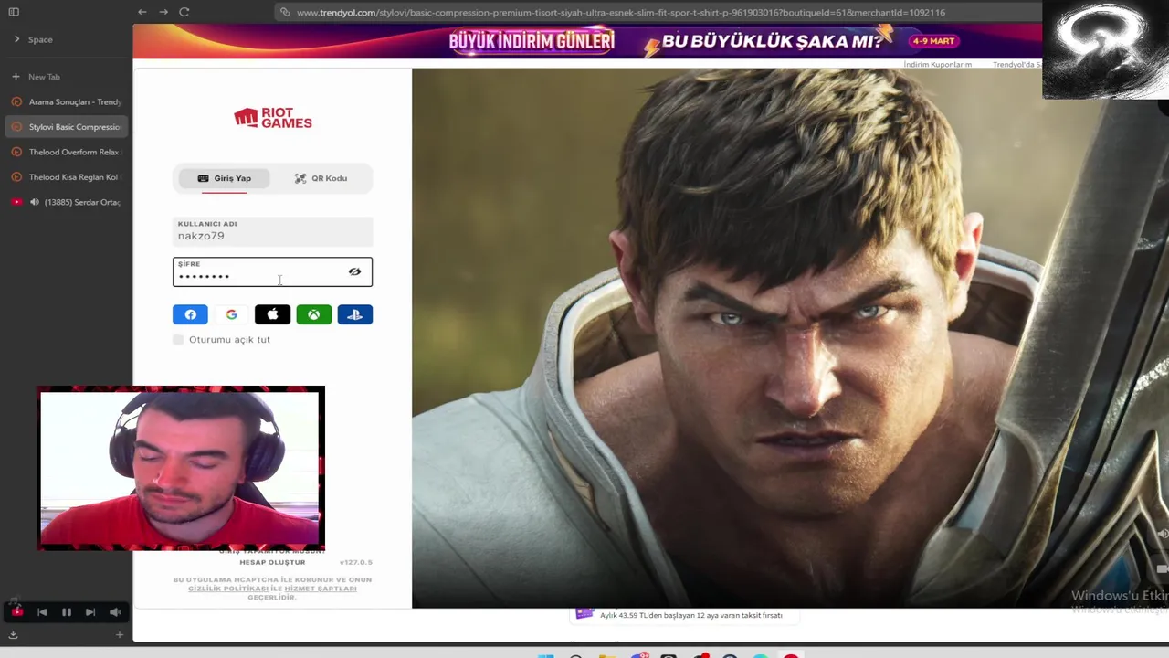Switch to (13885) Serdar Ortaç YouTube tab
This screenshot has width=1169, height=658.
pyautogui.click(x=66, y=202)
